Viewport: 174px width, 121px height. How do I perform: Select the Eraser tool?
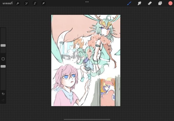click(x=150, y=3)
